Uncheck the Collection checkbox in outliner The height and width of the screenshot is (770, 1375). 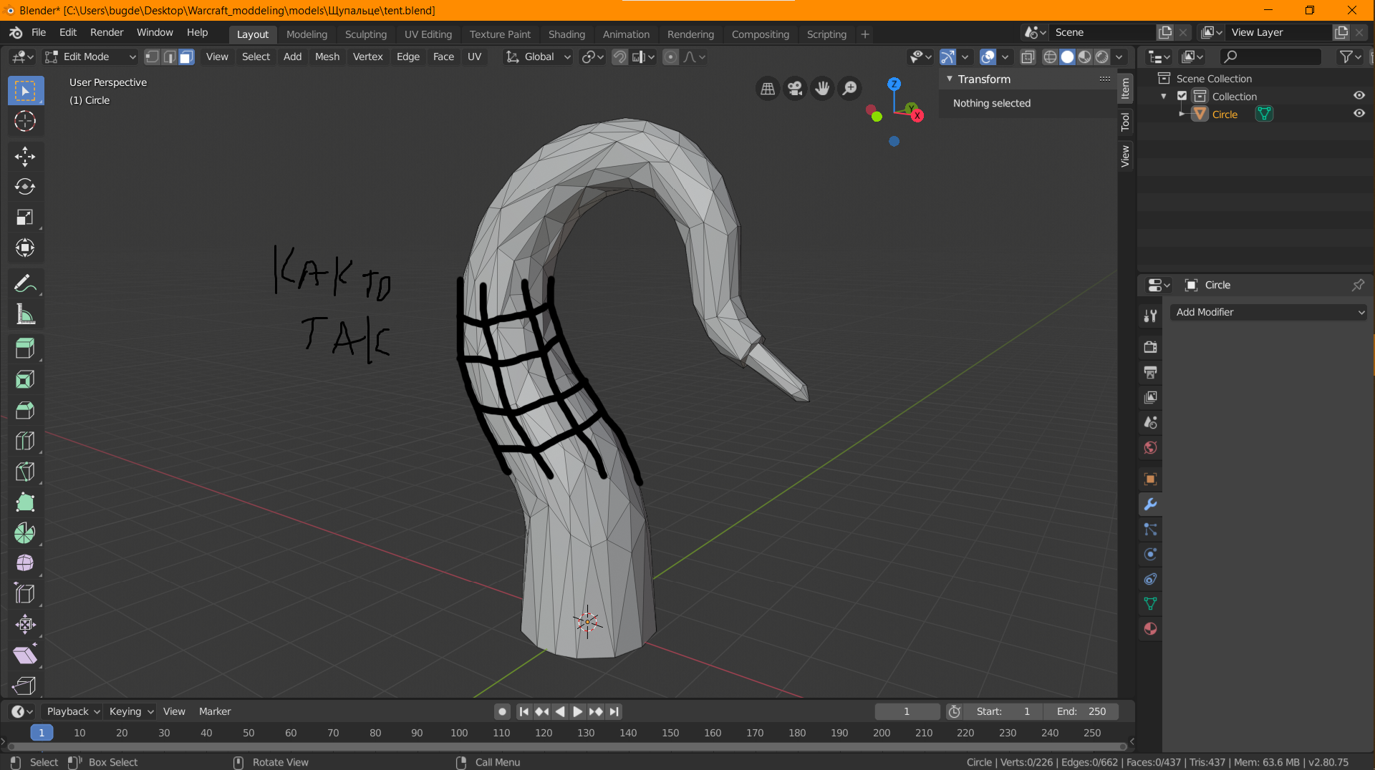tap(1182, 96)
